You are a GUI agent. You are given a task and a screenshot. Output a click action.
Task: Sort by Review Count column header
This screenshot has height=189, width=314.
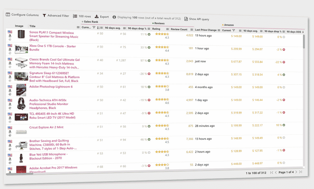(x=179, y=29)
